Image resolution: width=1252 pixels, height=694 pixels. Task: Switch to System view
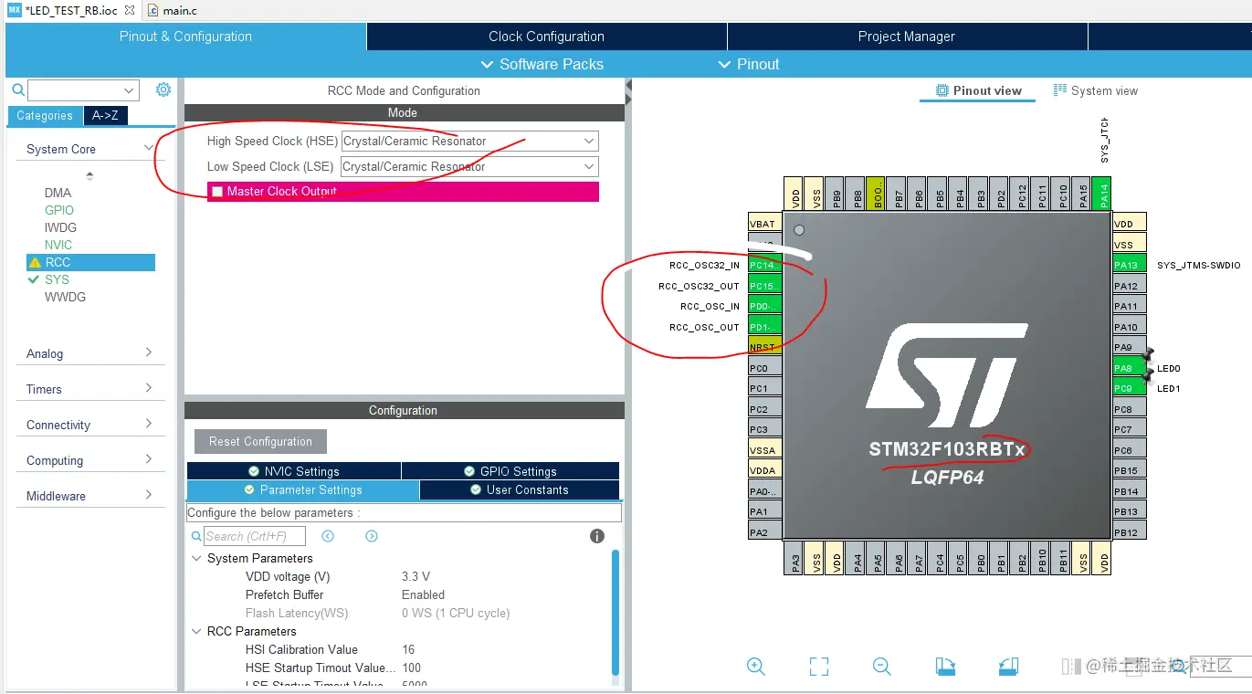1096,90
